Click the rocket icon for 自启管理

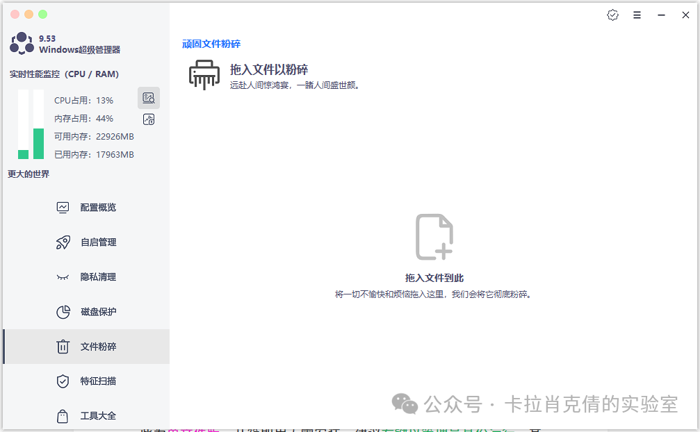click(x=63, y=242)
